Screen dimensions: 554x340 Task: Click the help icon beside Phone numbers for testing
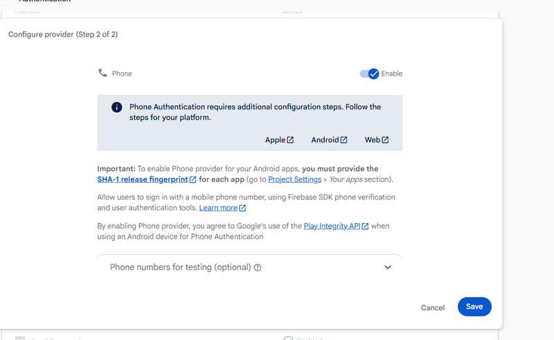coord(258,267)
